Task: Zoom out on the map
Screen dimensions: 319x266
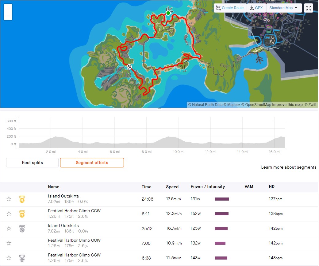Action: pyautogui.click(x=8, y=16)
